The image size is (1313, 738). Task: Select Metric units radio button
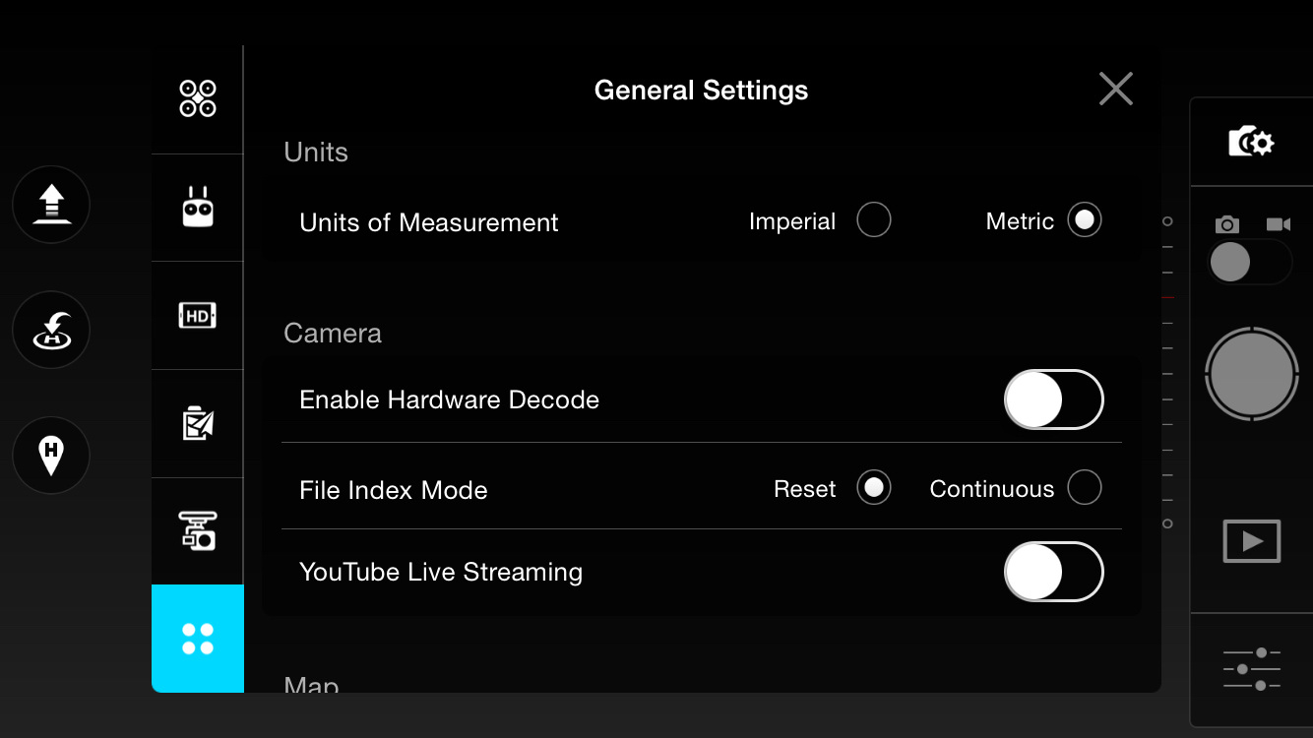pos(1085,219)
